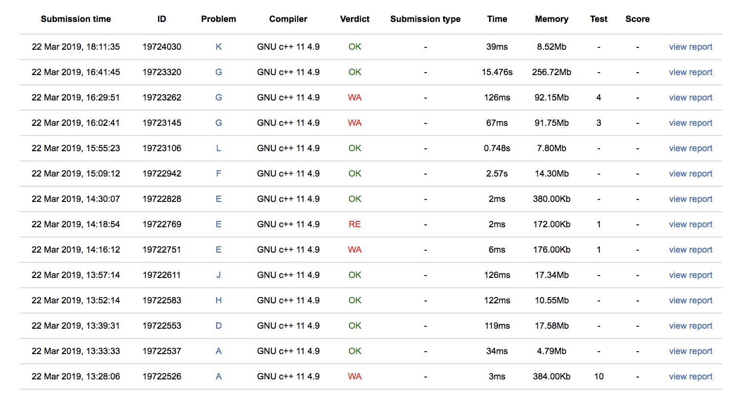Open problem K link in first row
This screenshot has height=396, width=737.
tap(218, 47)
